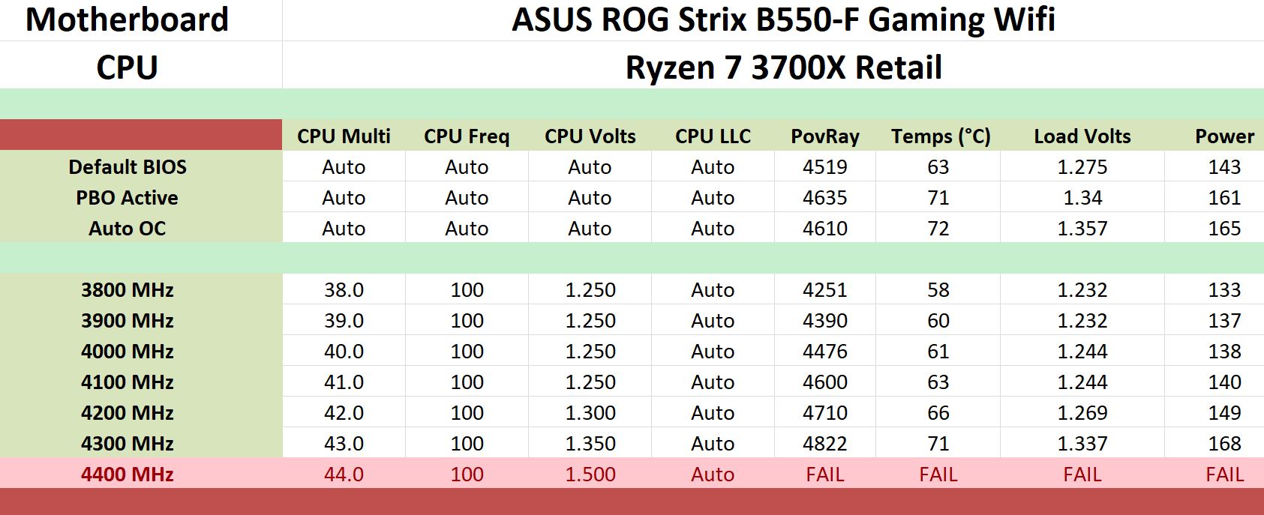
Task: Select the 3800 MHz row label
Action: (x=128, y=290)
